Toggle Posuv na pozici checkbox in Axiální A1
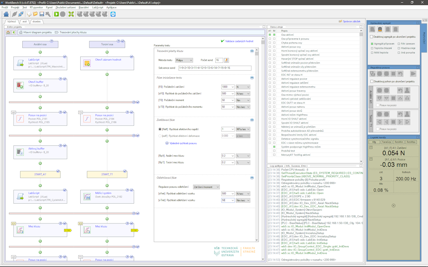Image resolution: width=428 pixels, height=267 pixels. pos(378,105)
